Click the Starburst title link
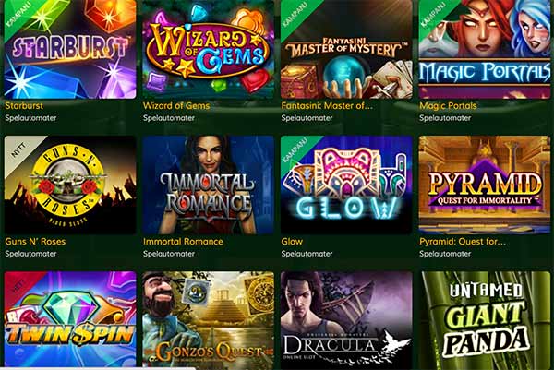Viewport: 554px width, 370px height. [24, 105]
